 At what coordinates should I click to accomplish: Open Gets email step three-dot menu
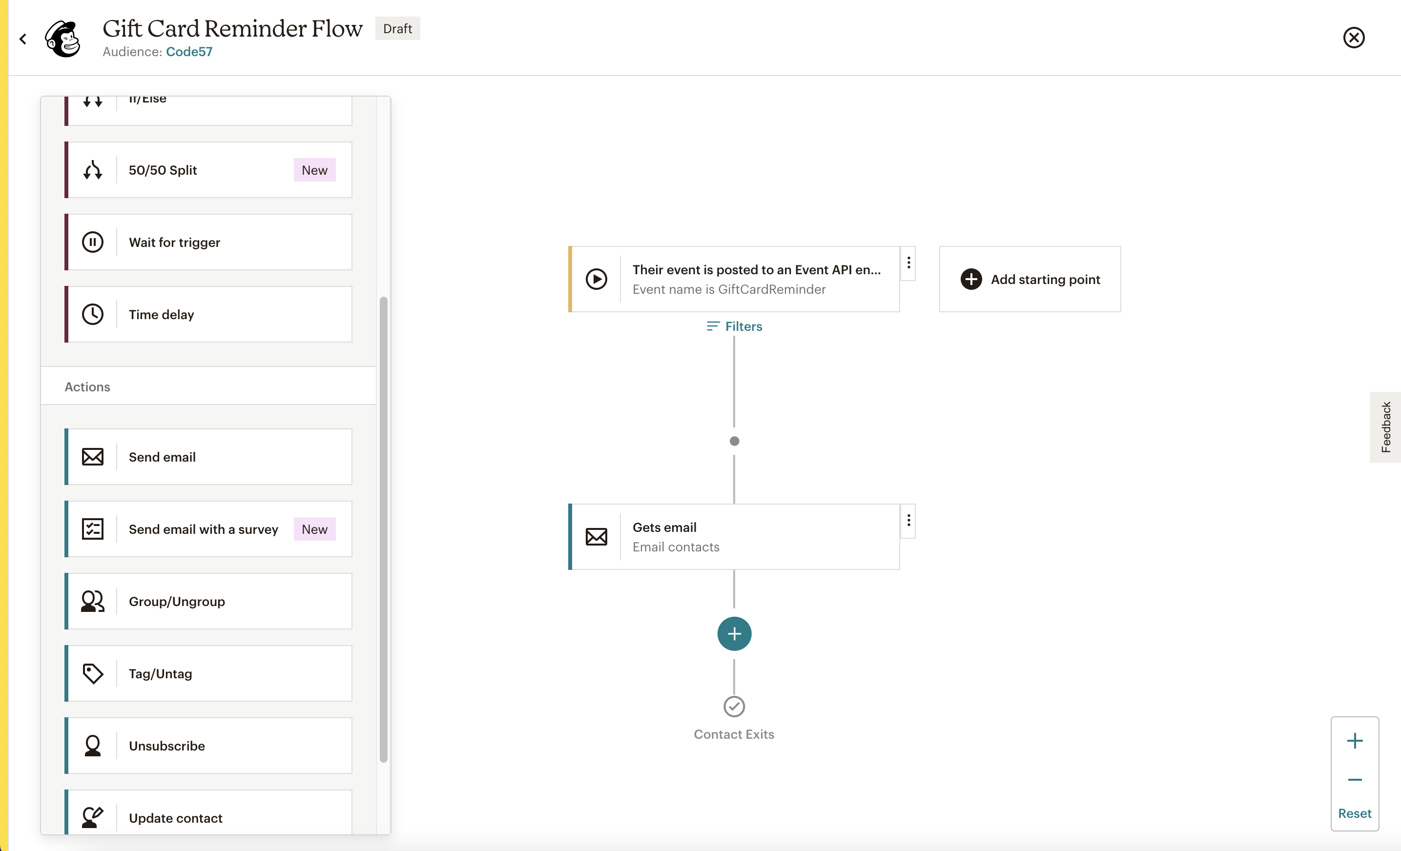908,520
